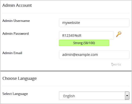The width and height of the screenshot is (132, 104).
Task: Click the Select Language label
Action: (15, 94)
